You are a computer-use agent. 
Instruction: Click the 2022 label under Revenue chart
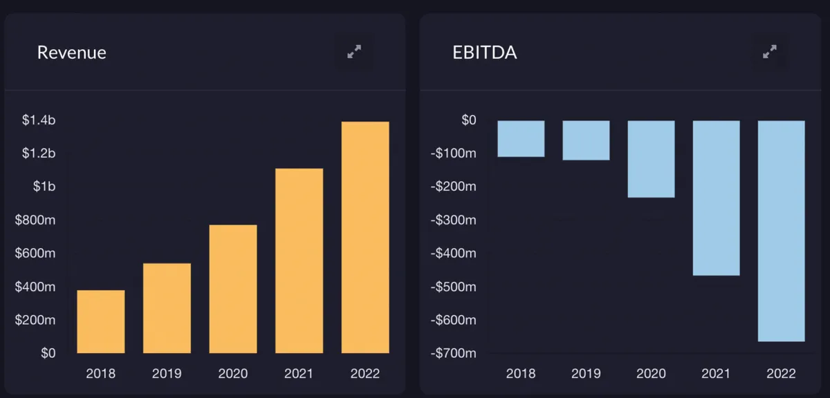click(x=365, y=374)
